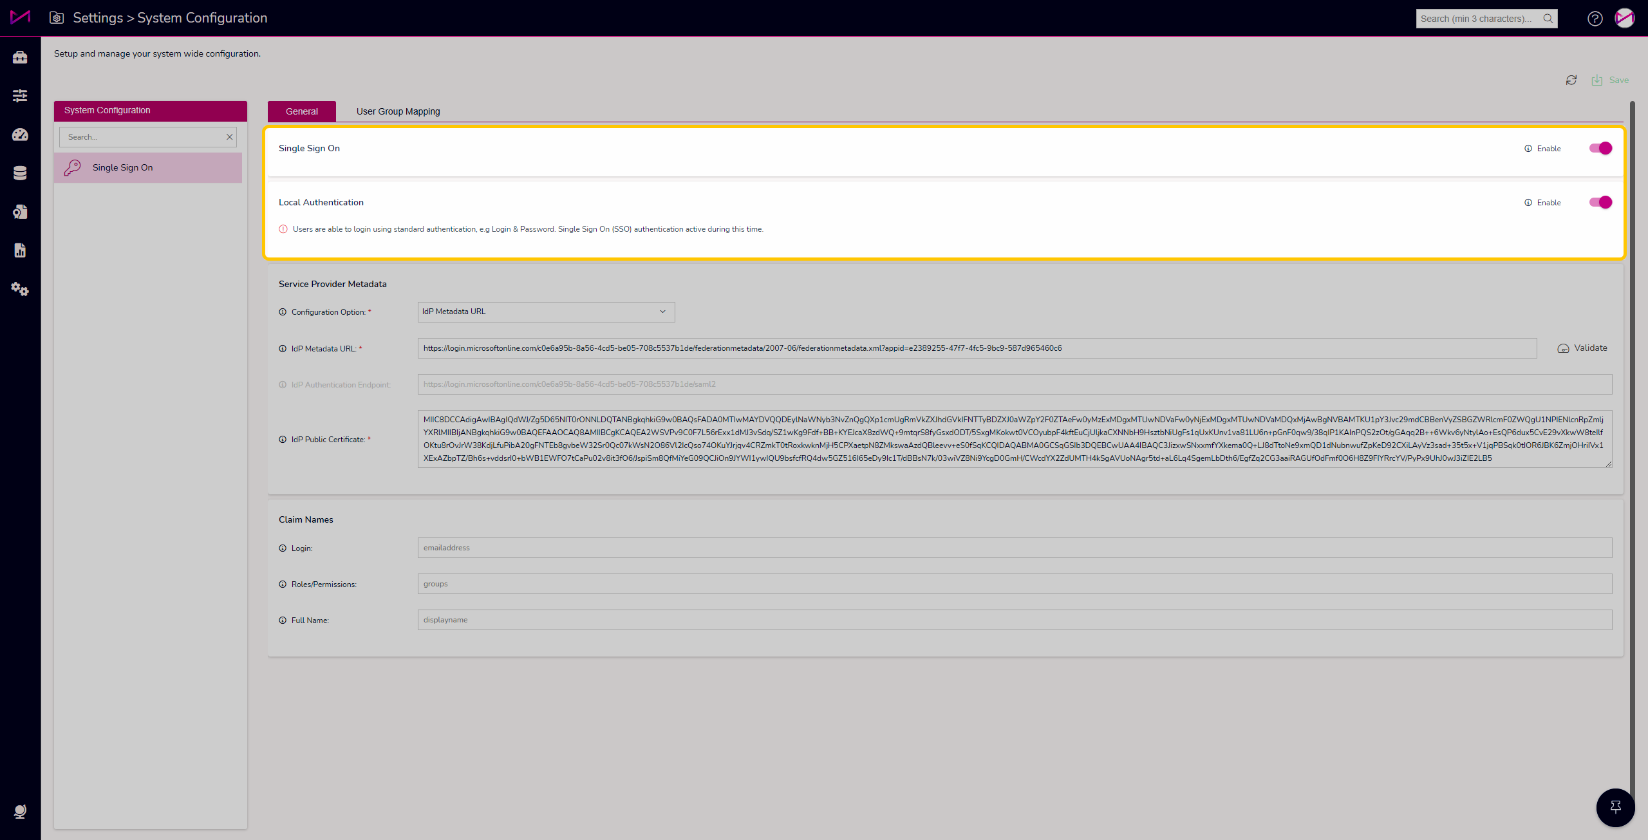
Task: Switch to the User Group Mapping tab
Action: pos(398,111)
